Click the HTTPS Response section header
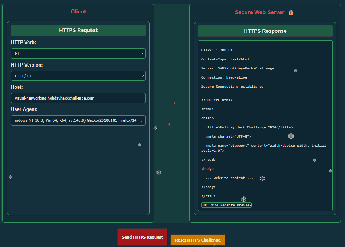345x247 pixels. point(265,31)
